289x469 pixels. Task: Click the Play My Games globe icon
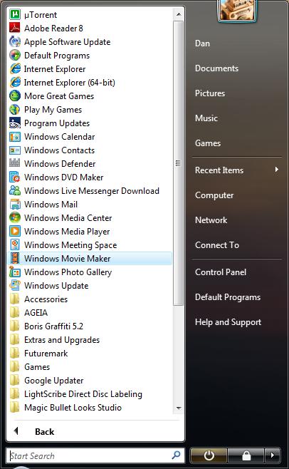pyautogui.click(x=15, y=110)
